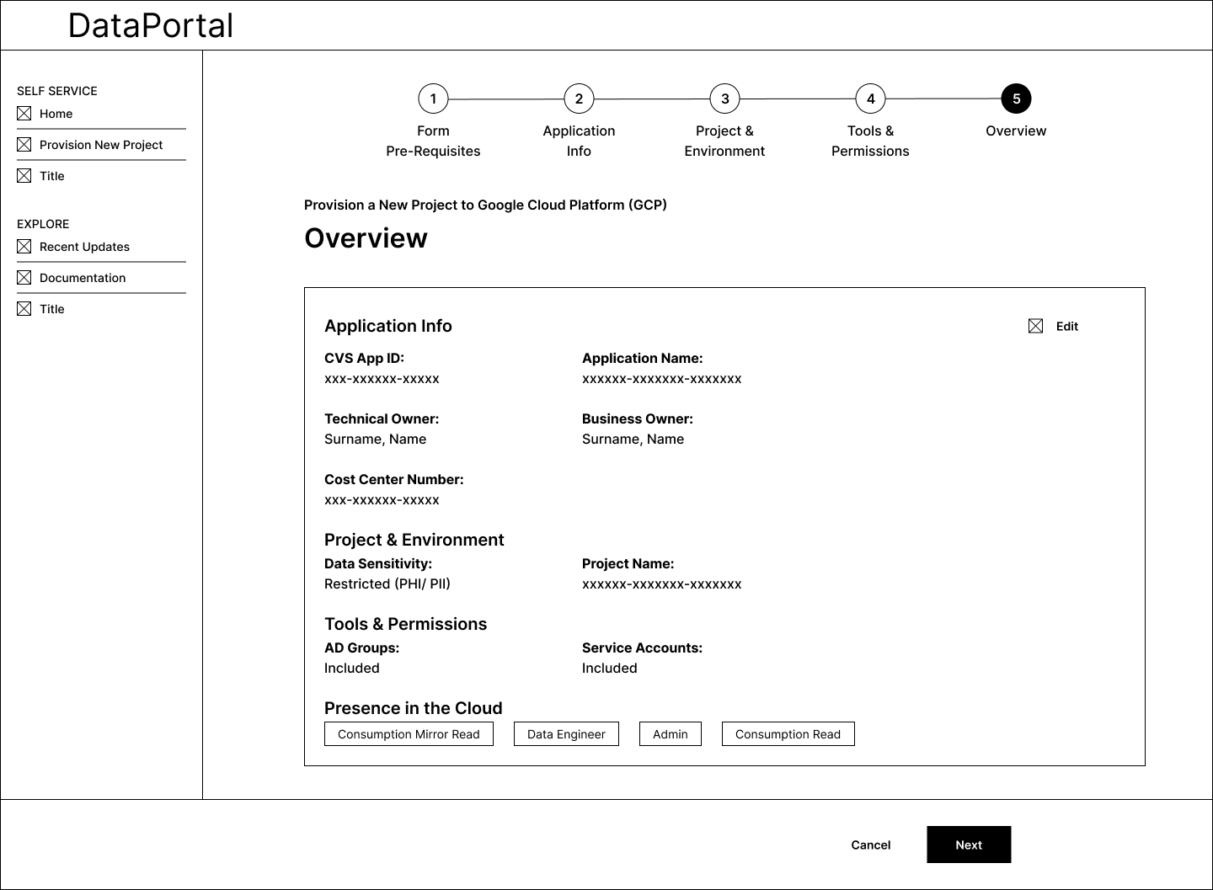Click the Recent Updates icon under Explore

tap(24, 245)
